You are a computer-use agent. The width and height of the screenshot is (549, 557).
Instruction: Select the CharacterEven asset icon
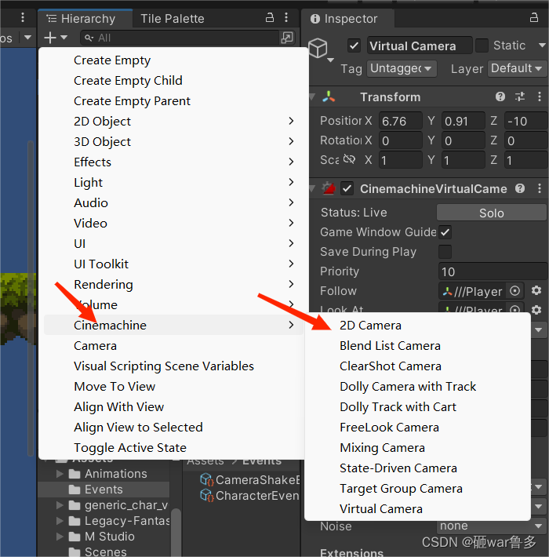pos(207,495)
